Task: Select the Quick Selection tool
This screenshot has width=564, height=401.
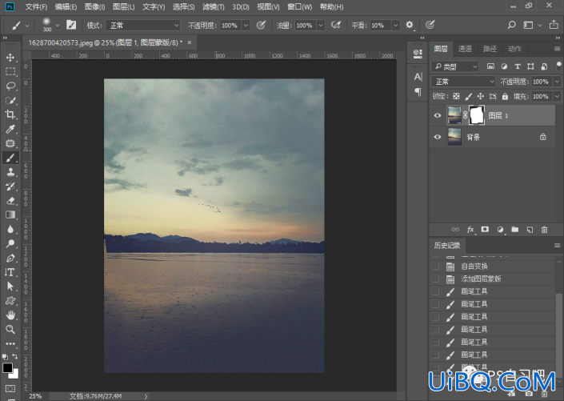Action: [x=10, y=100]
